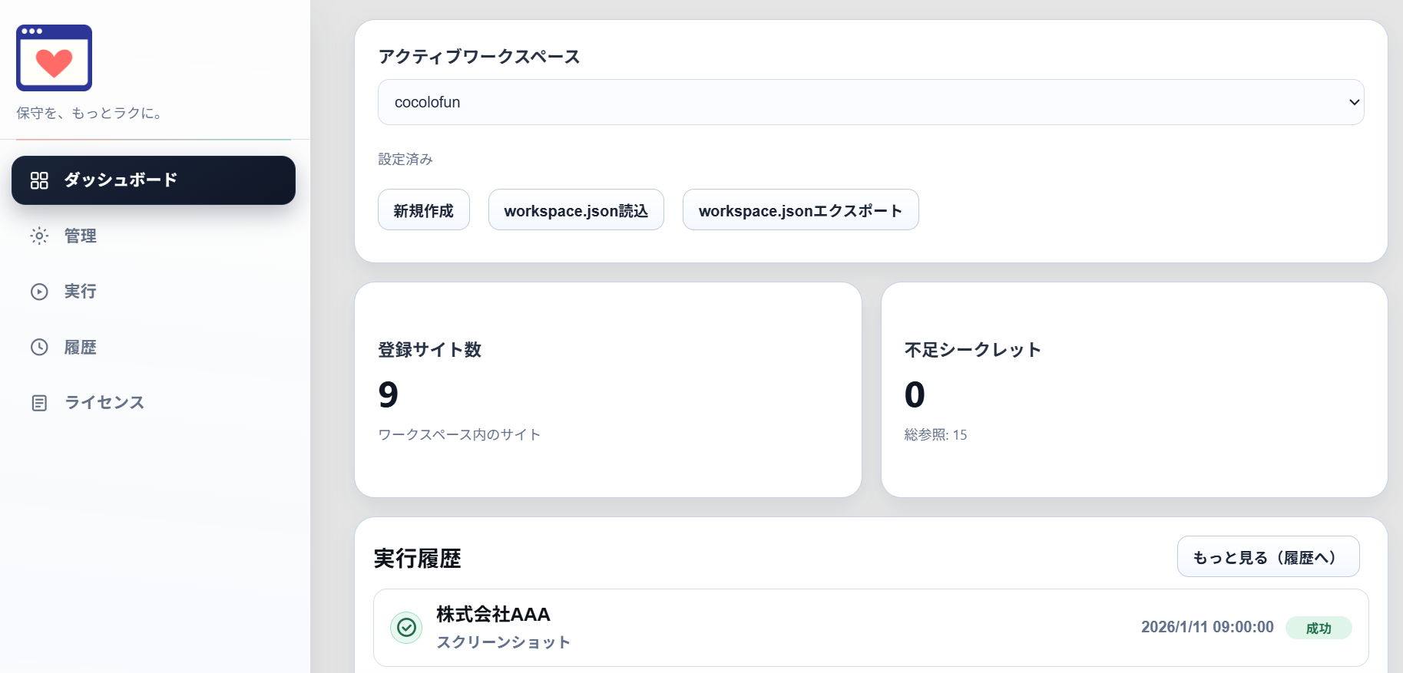Open the cocolofun workspace dropdown

(871, 102)
